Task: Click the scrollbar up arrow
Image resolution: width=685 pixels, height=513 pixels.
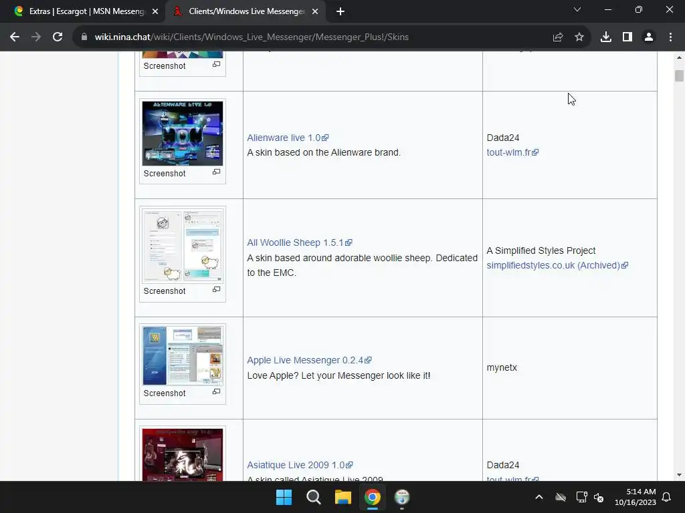Action: click(679, 57)
